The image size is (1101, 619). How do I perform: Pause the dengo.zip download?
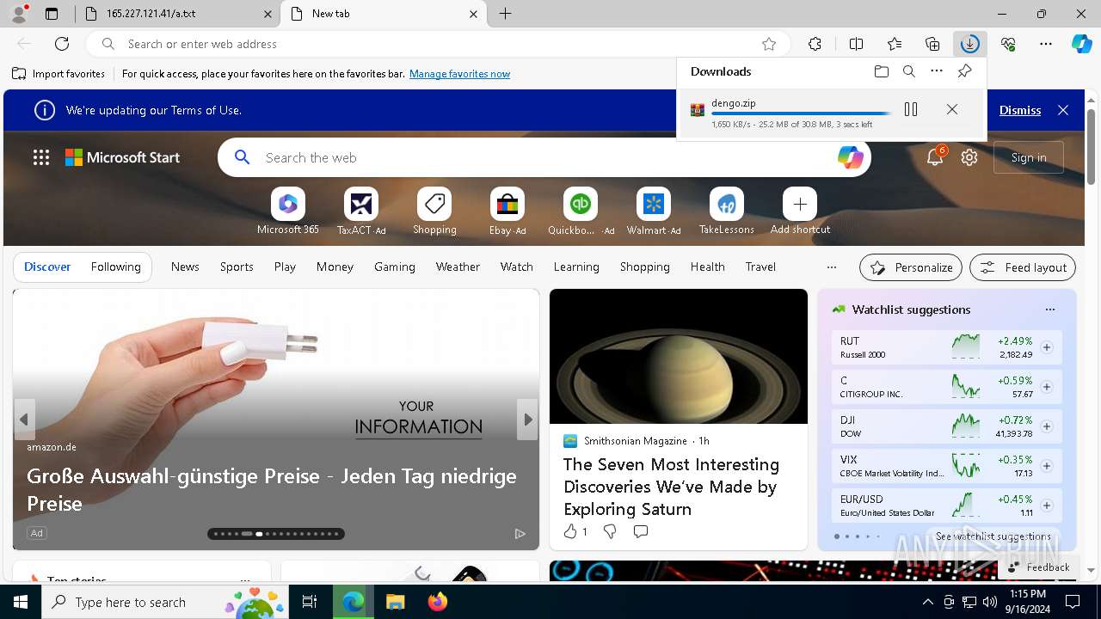(x=911, y=109)
